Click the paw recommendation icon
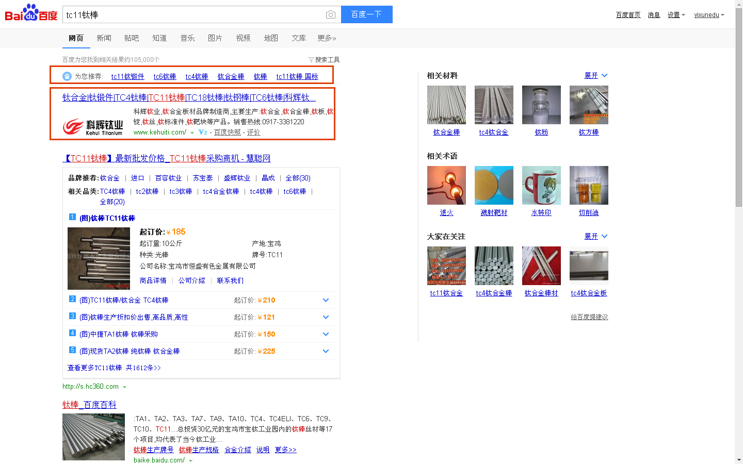The height and width of the screenshot is (464, 743). (x=67, y=76)
